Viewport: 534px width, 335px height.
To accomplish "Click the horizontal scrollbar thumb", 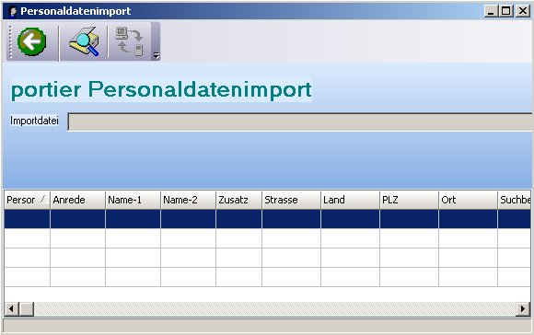I will click(x=26, y=309).
